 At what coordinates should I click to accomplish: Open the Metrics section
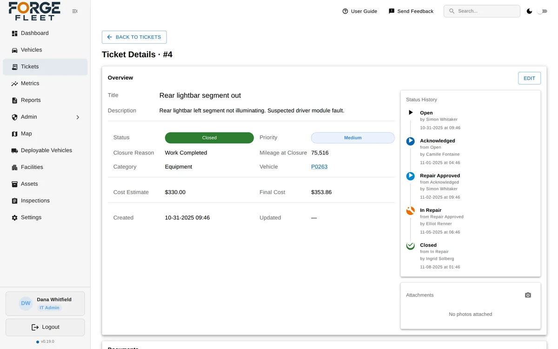point(45,84)
